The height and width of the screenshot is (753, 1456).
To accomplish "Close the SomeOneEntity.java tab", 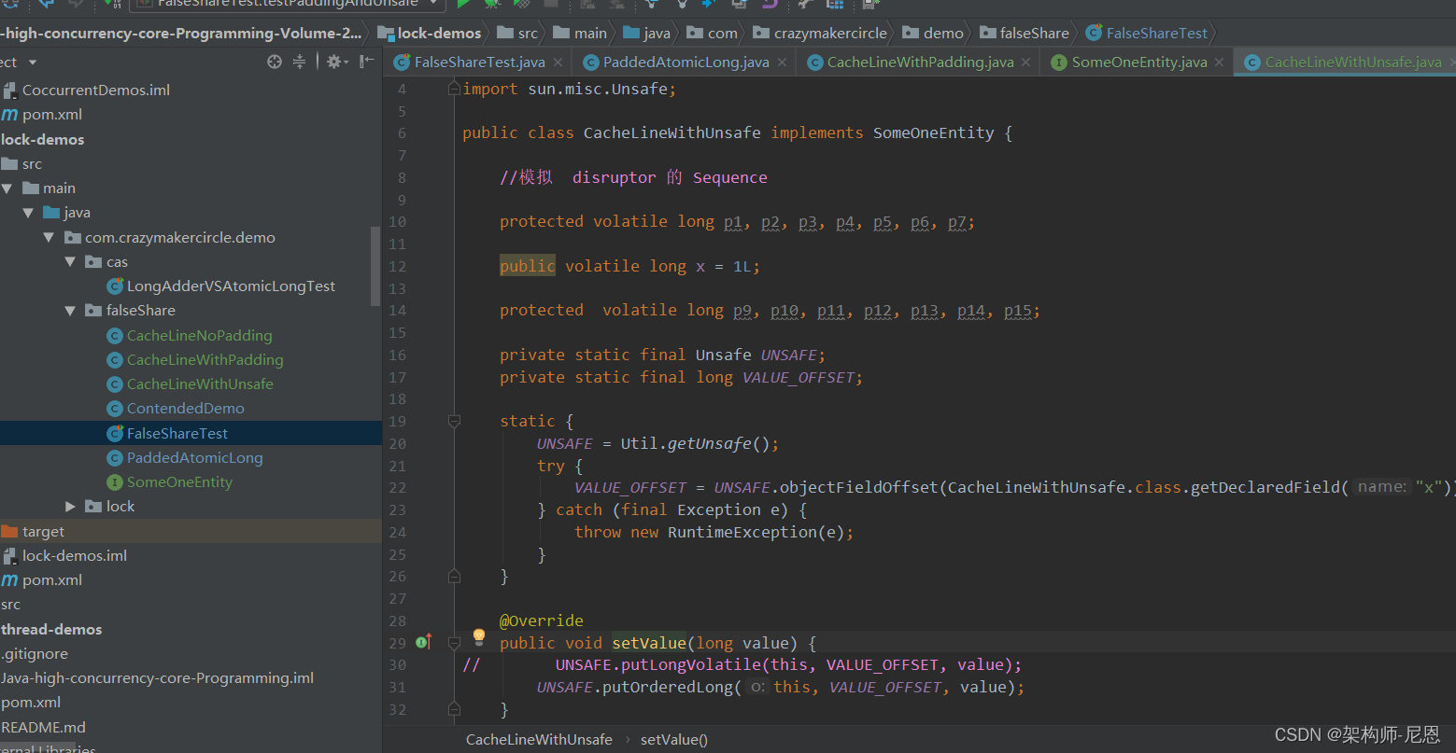I will click(x=1219, y=63).
